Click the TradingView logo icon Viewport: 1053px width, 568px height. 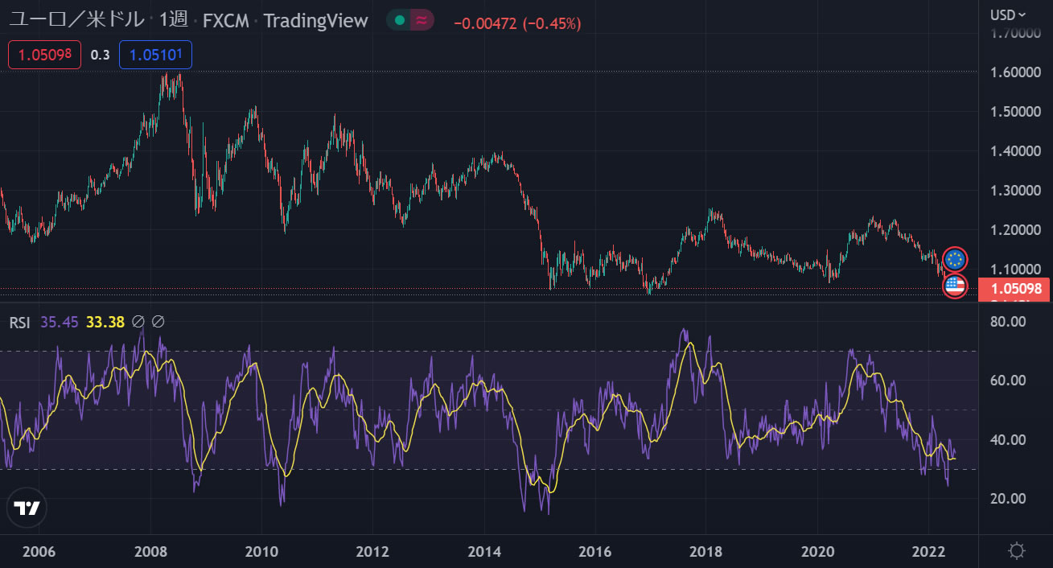pyautogui.click(x=28, y=508)
